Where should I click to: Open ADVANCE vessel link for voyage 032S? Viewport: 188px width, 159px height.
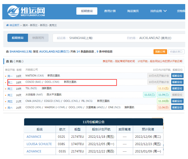34,137
